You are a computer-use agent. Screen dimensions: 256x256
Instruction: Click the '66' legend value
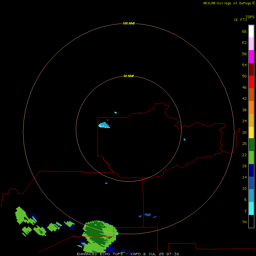(x=244, y=31)
